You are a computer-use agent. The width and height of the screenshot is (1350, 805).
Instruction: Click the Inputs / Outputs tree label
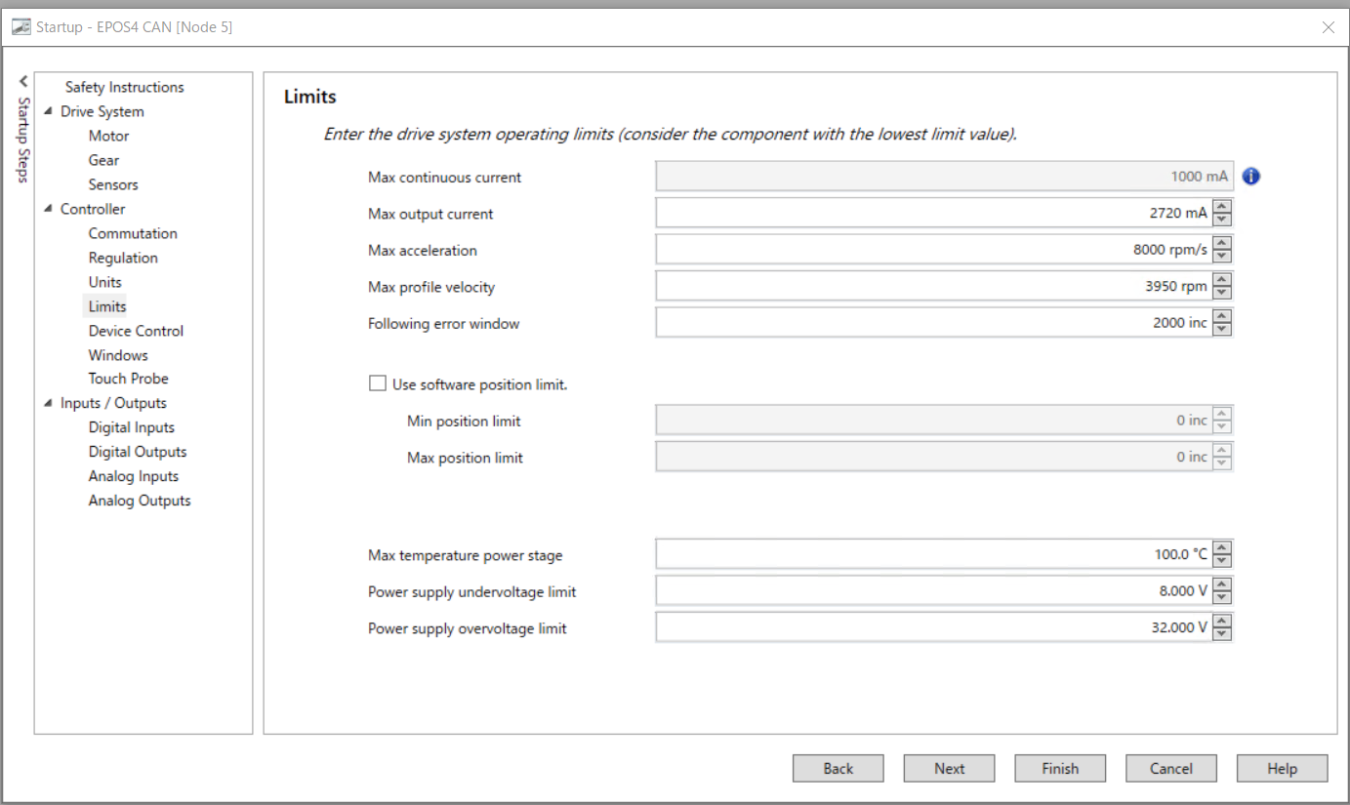[113, 403]
